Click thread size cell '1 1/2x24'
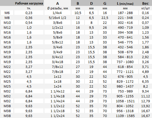This screenshot has height=118, width=152. click(x=58, y=116)
